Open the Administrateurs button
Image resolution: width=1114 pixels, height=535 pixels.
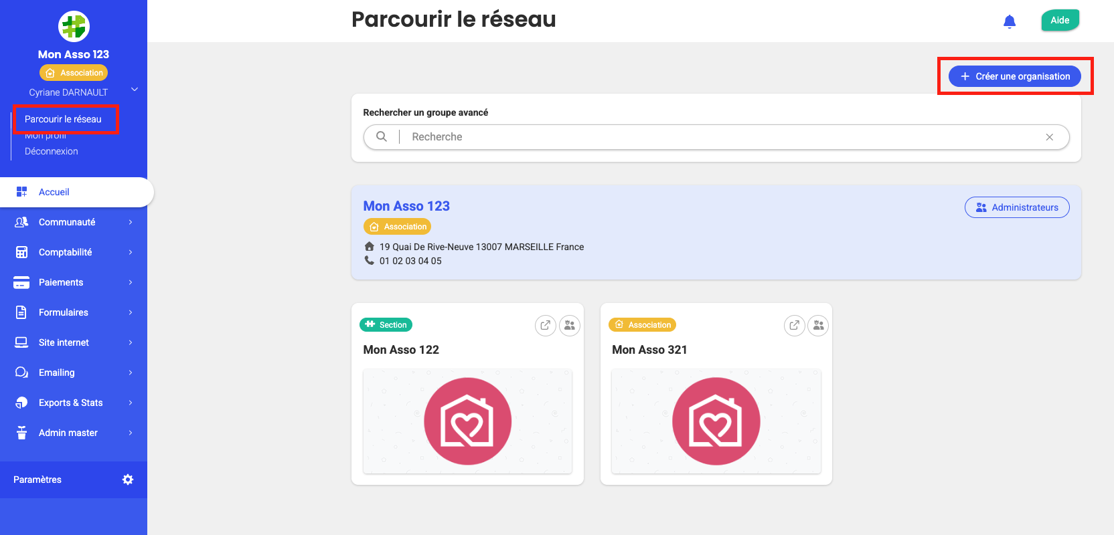pyautogui.click(x=1016, y=207)
